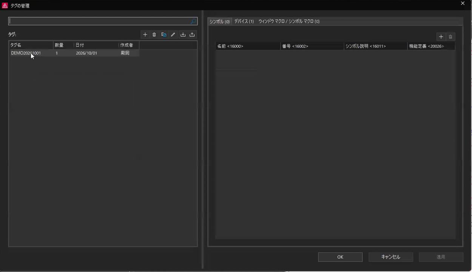This screenshot has height=272, width=472.
Task: Click the add new tag plus icon
Action: [145, 35]
